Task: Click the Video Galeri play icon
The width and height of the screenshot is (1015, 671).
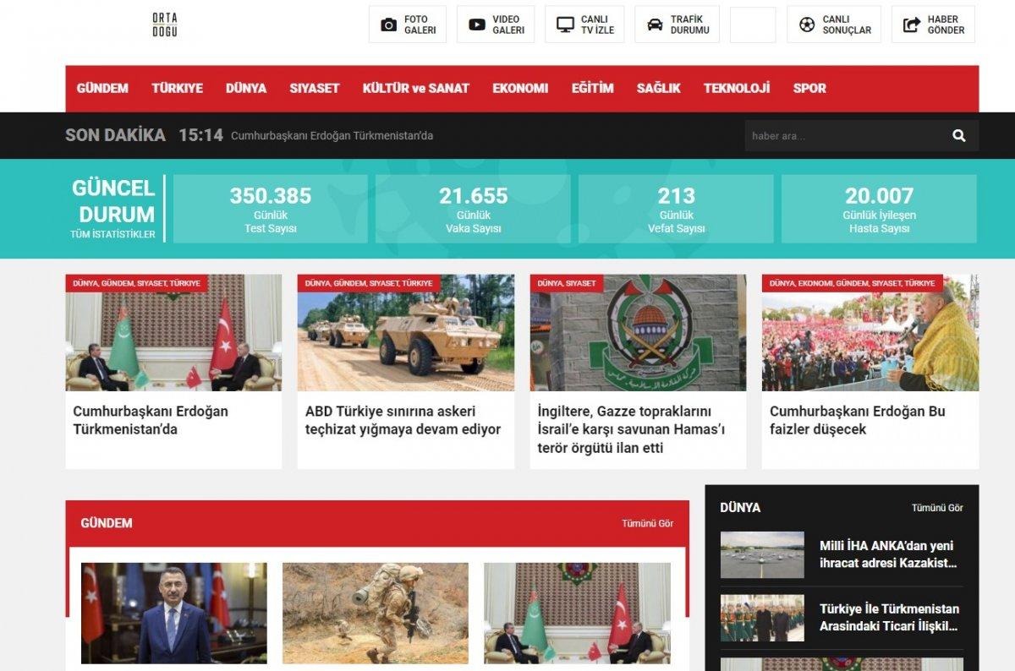Action: pyautogui.click(x=476, y=24)
